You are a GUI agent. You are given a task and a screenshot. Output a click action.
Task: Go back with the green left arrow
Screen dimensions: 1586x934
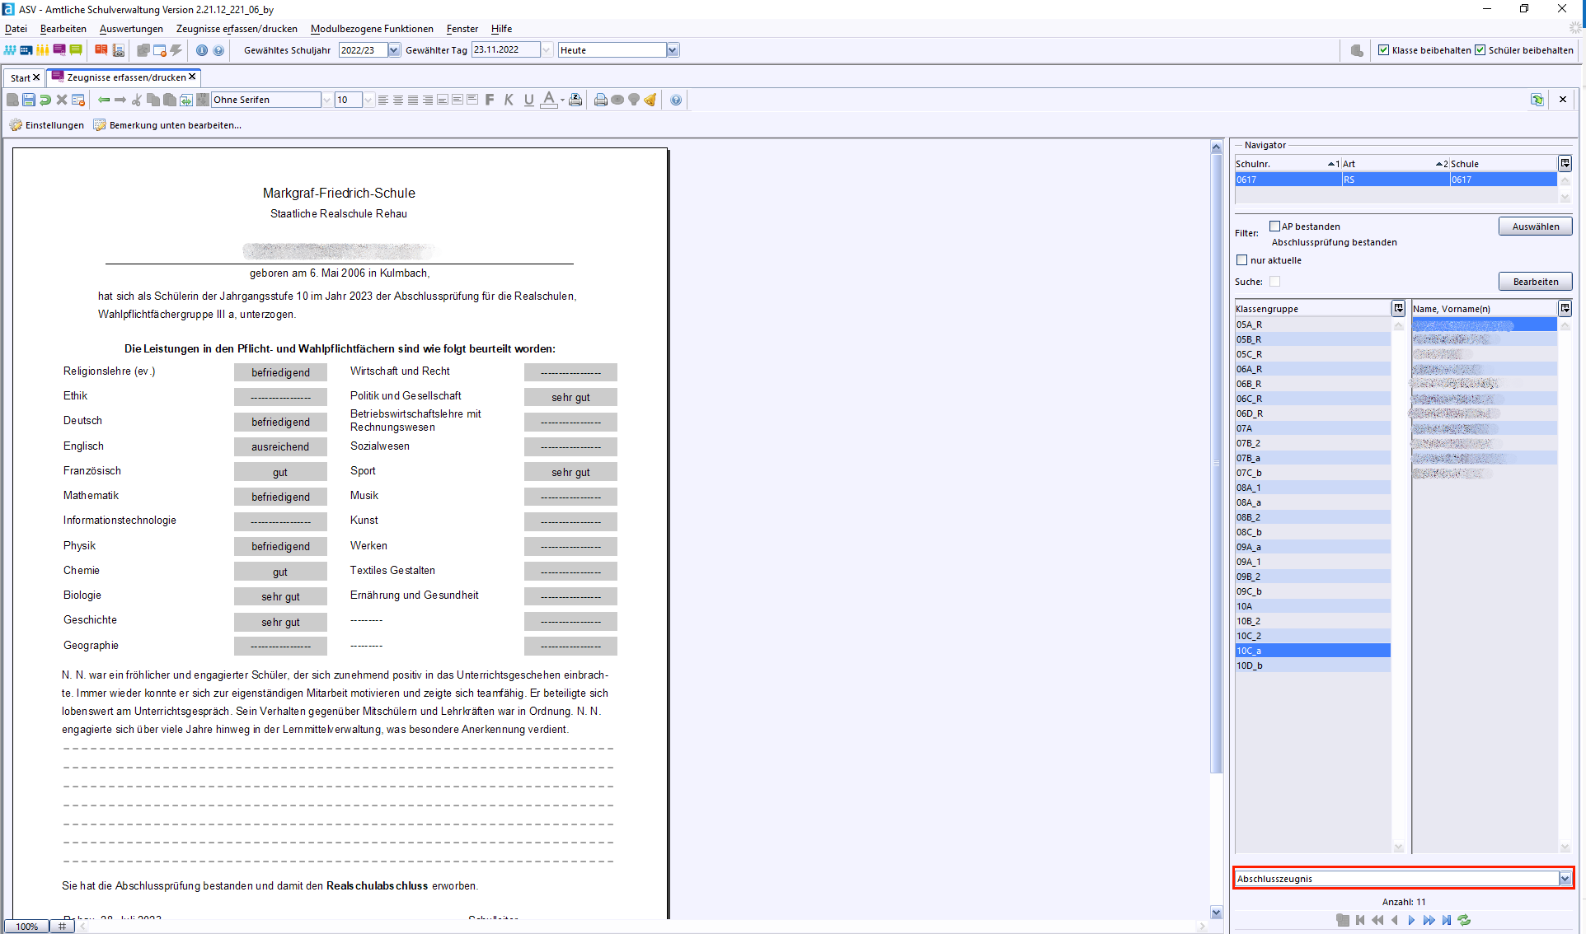pos(104,100)
